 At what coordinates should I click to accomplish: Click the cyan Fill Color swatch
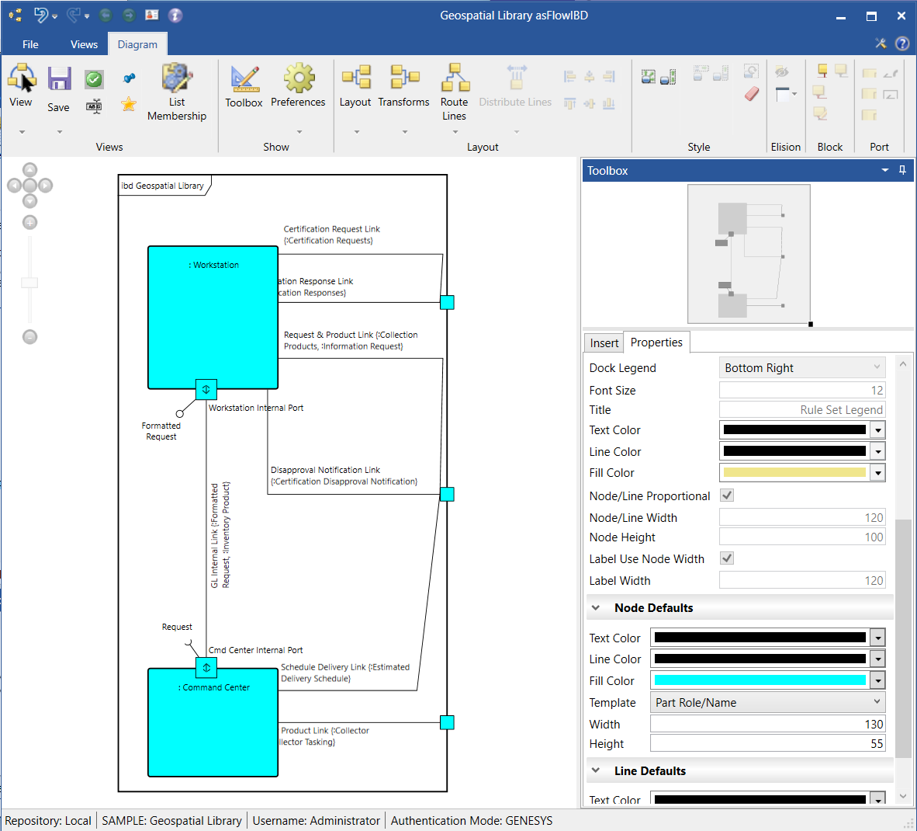click(760, 680)
